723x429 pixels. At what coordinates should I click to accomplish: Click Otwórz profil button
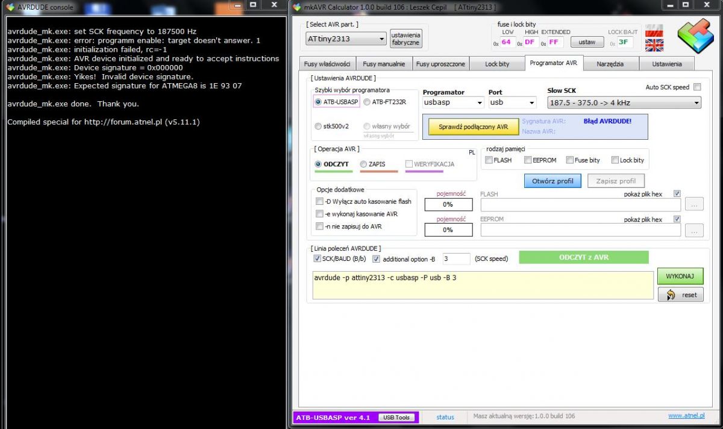click(x=552, y=180)
